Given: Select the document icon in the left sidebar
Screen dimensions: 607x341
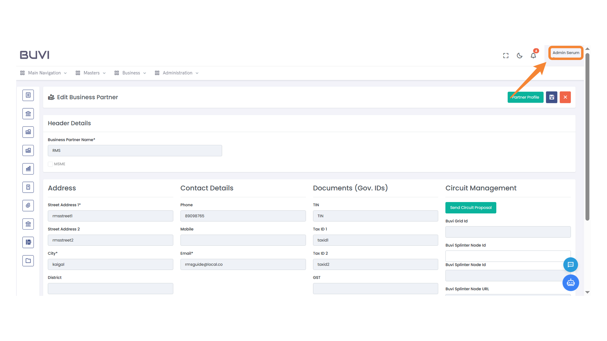Looking at the screenshot, I should pyautogui.click(x=28, y=95).
